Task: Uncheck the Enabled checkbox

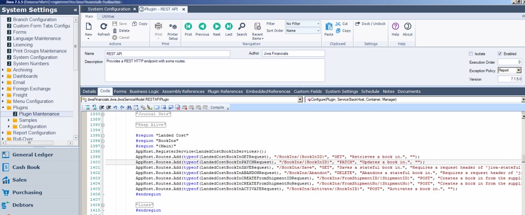Action: point(500,54)
